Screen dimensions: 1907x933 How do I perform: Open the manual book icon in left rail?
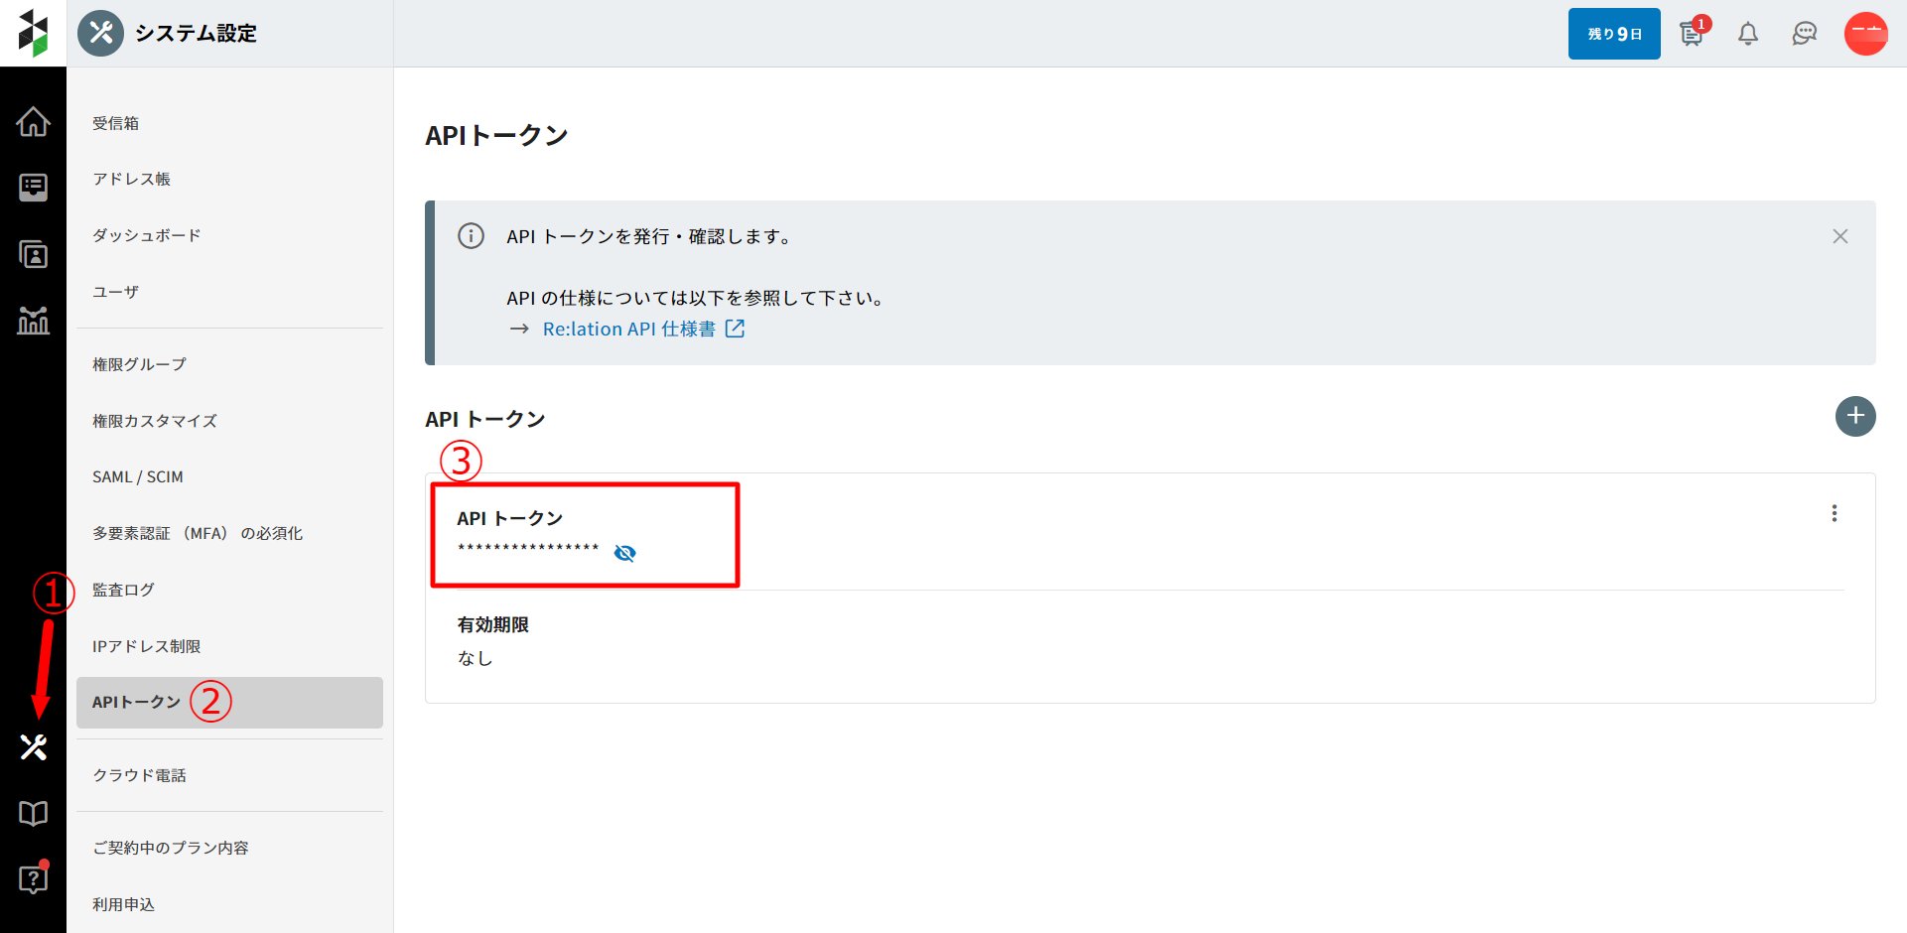coord(33,814)
